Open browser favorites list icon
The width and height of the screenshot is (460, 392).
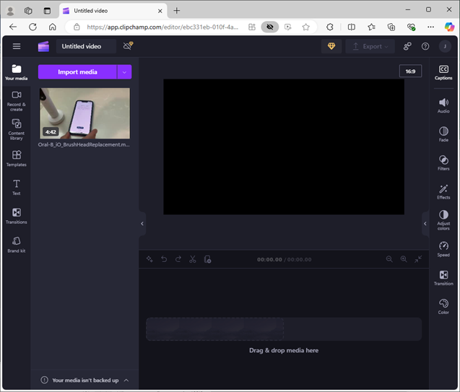pos(371,27)
